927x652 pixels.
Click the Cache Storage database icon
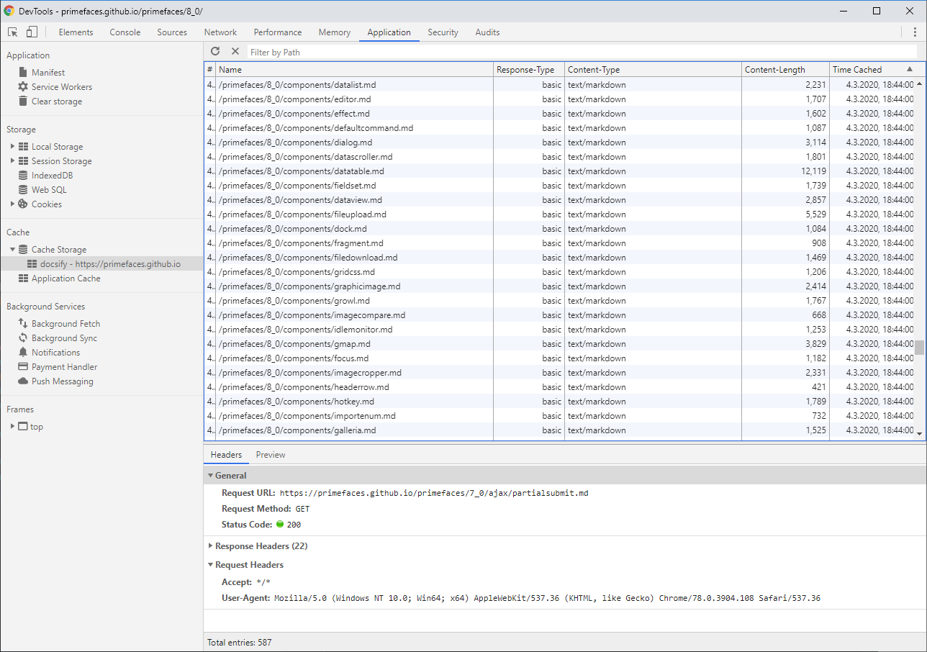coord(23,250)
